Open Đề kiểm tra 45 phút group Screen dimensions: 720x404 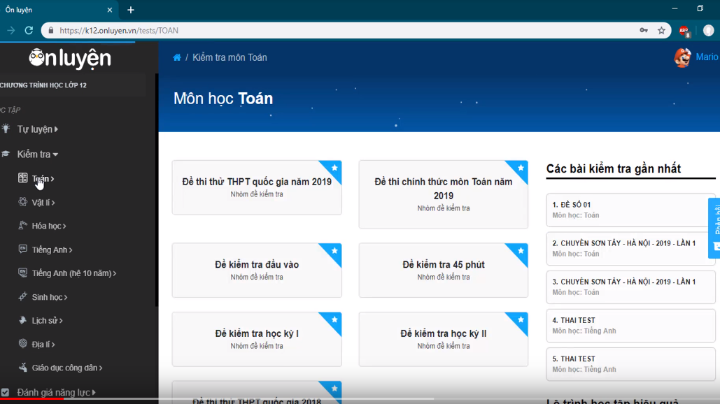(x=443, y=270)
